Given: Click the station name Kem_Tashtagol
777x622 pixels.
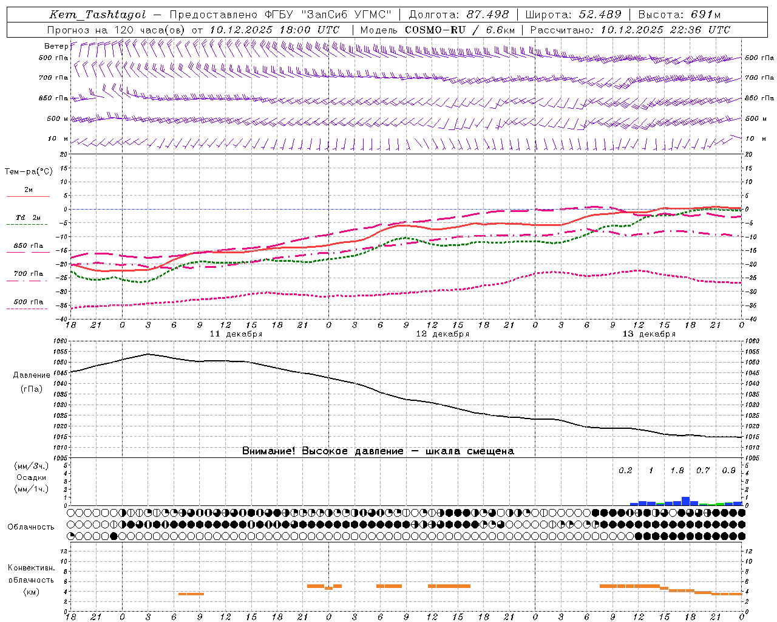Looking at the screenshot, I should click(x=98, y=15).
